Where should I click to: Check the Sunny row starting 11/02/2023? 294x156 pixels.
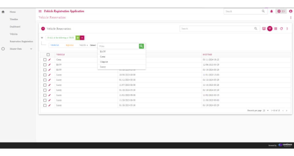[x=45, y=95]
